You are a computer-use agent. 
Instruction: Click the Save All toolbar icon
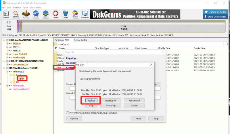6,14
